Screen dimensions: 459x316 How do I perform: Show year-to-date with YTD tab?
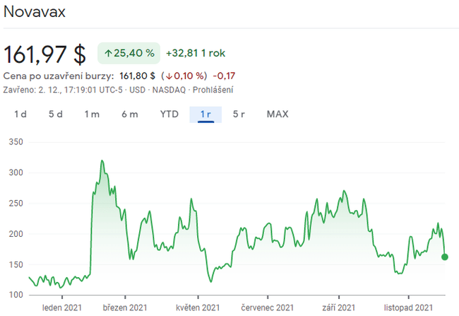coord(169,114)
